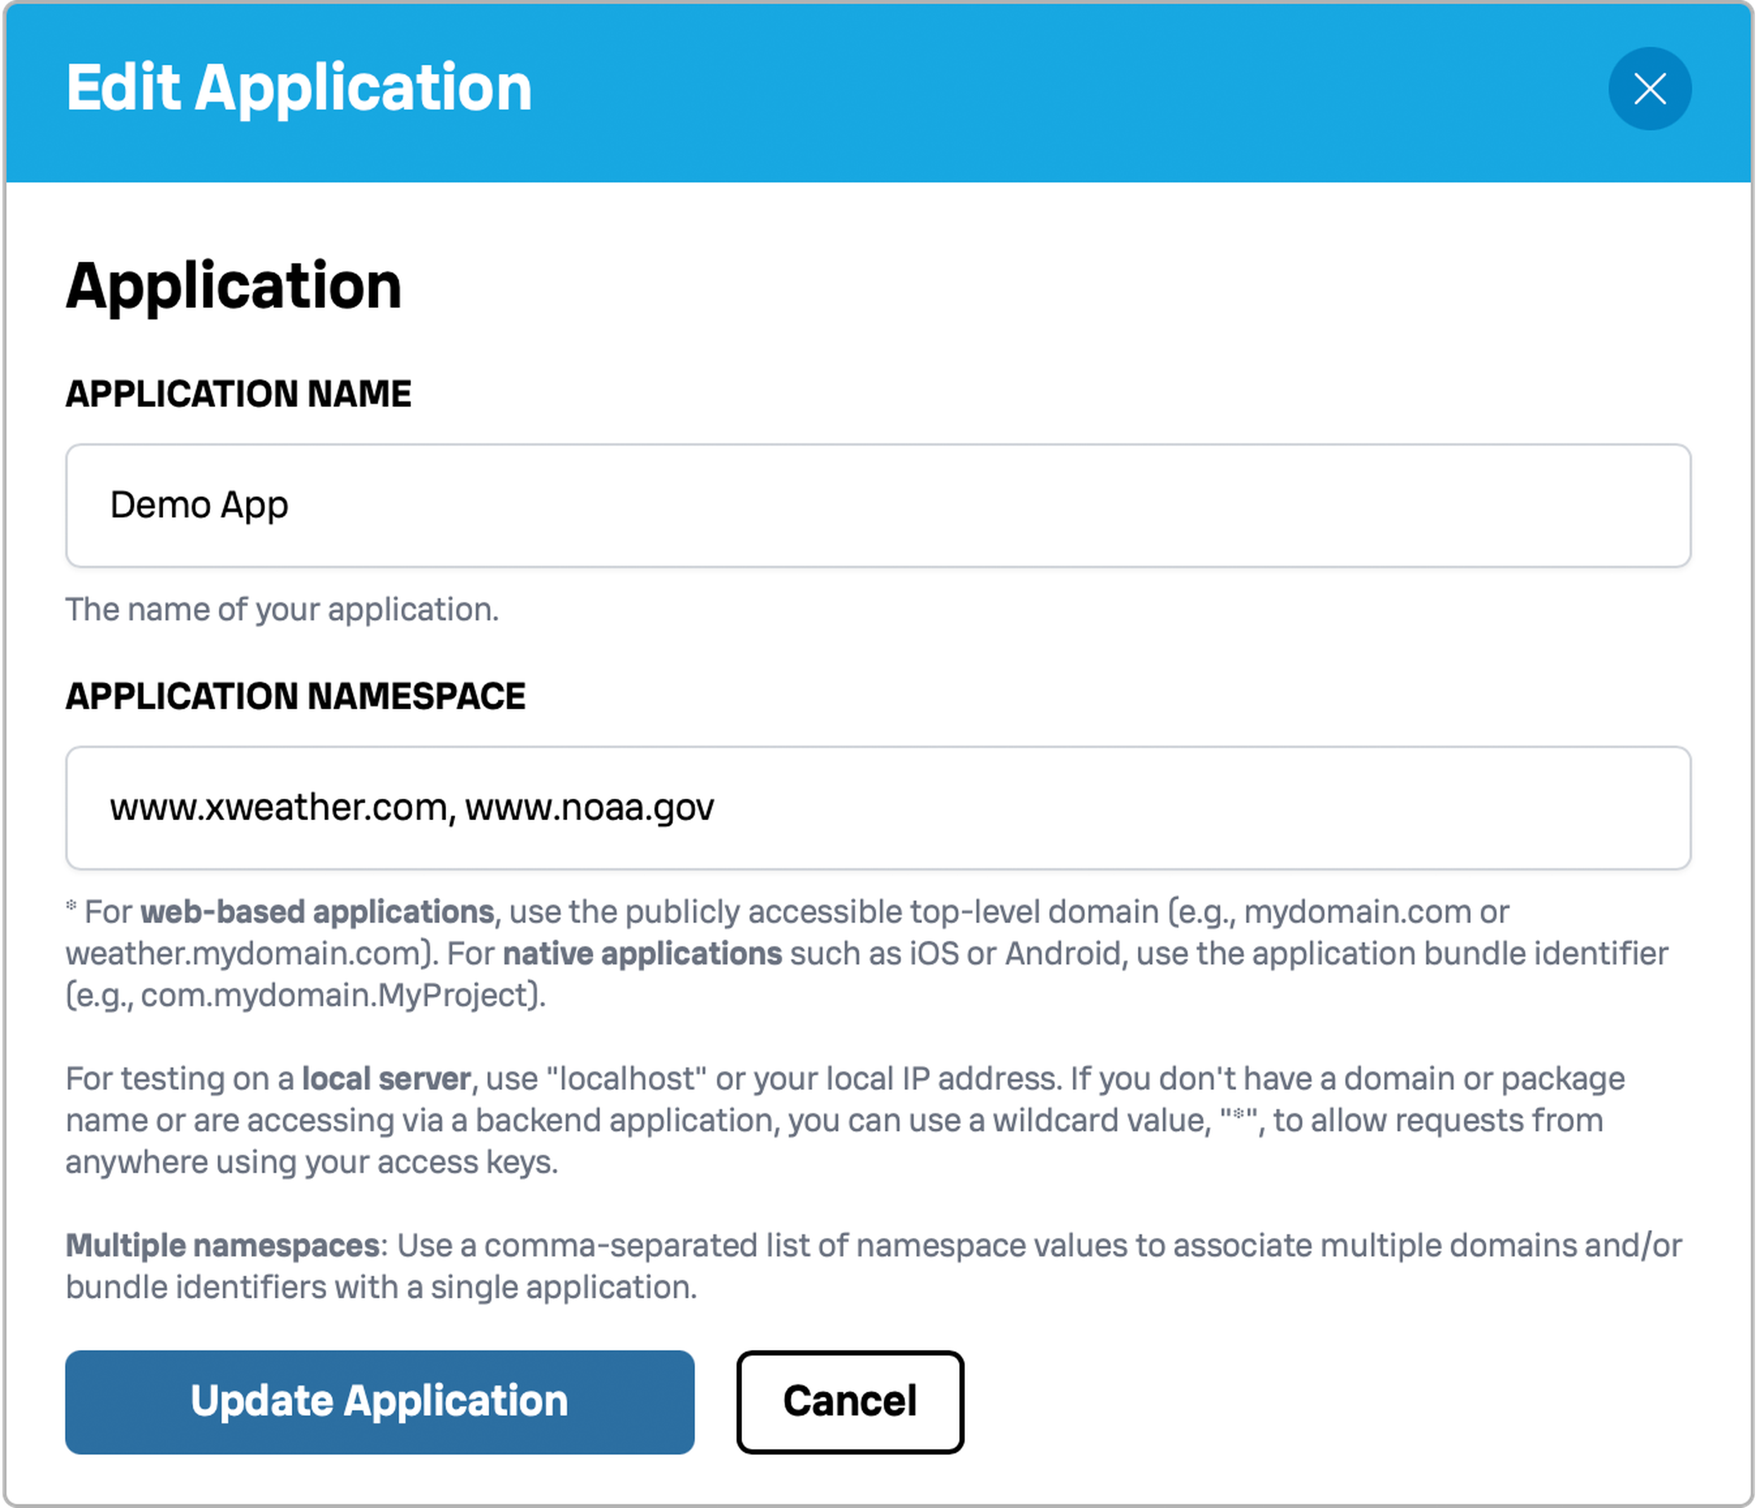Click the com.mydomain.MyProject example text
The image size is (1756, 1508).
coord(336,995)
